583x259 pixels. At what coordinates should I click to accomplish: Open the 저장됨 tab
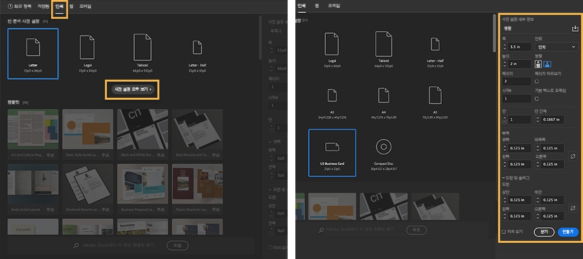[x=43, y=6]
